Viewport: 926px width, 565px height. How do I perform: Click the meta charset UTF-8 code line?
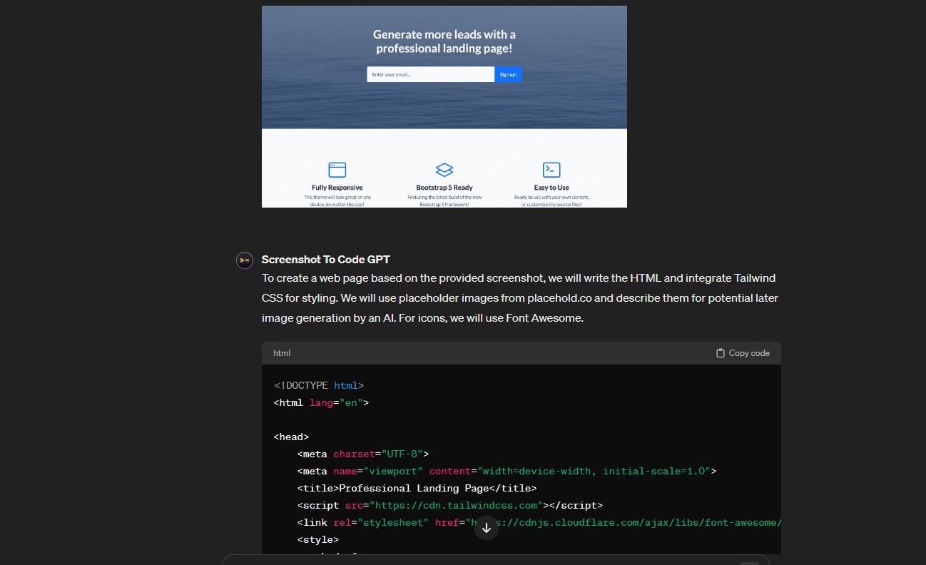tap(363, 454)
